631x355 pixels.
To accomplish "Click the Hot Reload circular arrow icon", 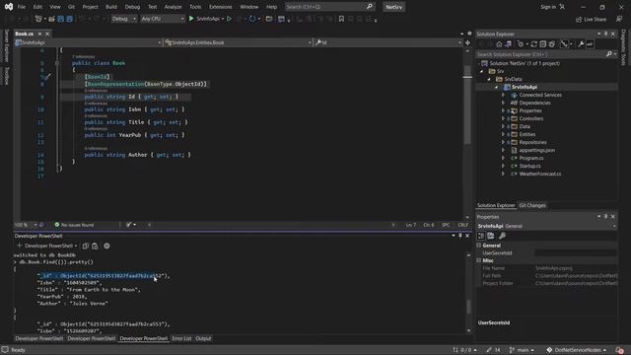I will (252, 19).
